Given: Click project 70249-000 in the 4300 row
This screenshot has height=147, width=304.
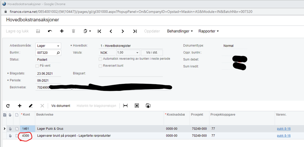Looking at the screenshot, I should coord(199,136).
